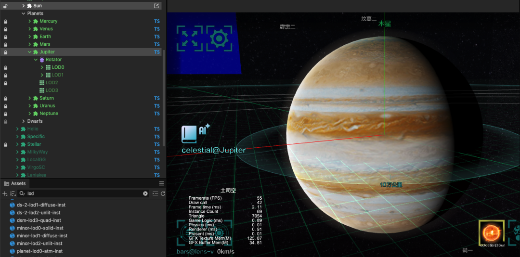Clear the lod search text
This screenshot has height=257, width=520.
[145, 193]
